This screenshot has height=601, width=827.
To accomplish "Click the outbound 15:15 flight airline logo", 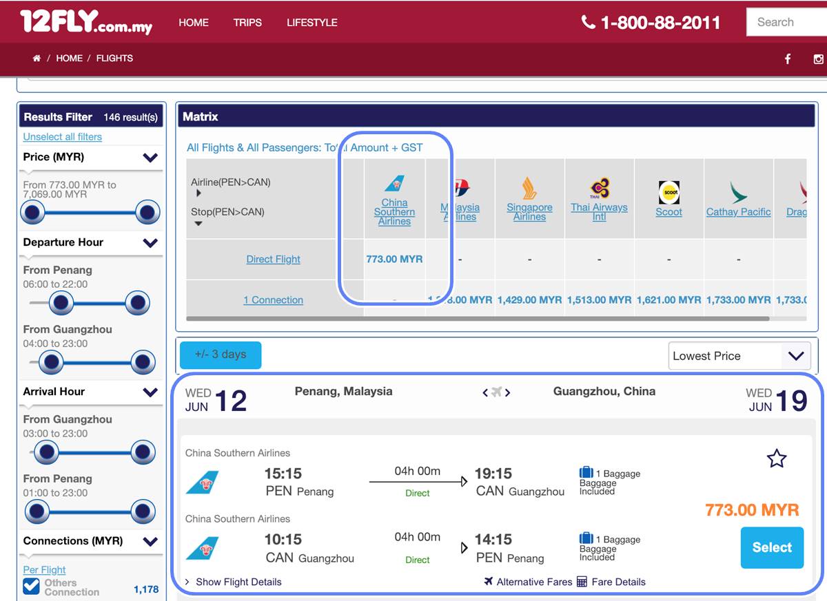I will tap(203, 482).
